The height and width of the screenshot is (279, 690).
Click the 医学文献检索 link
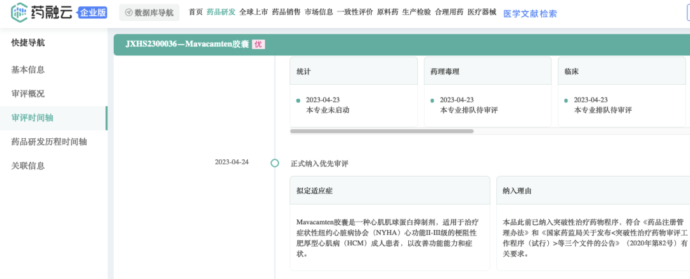[530, 14]
